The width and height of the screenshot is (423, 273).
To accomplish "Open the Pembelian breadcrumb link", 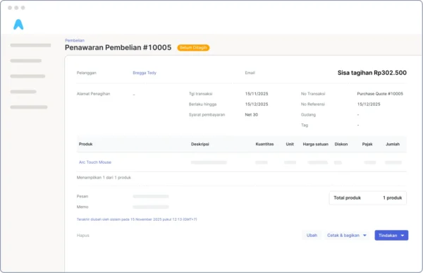I will [75, 40].
